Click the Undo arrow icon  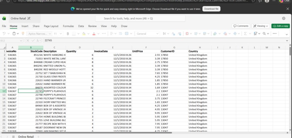(4, 34)
